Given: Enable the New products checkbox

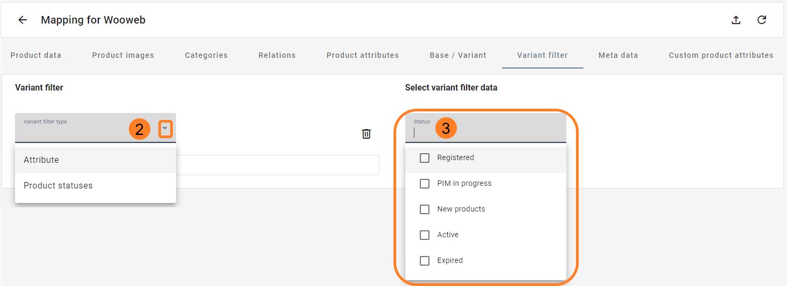Looking at the screenshot, I should click(425, 209).
